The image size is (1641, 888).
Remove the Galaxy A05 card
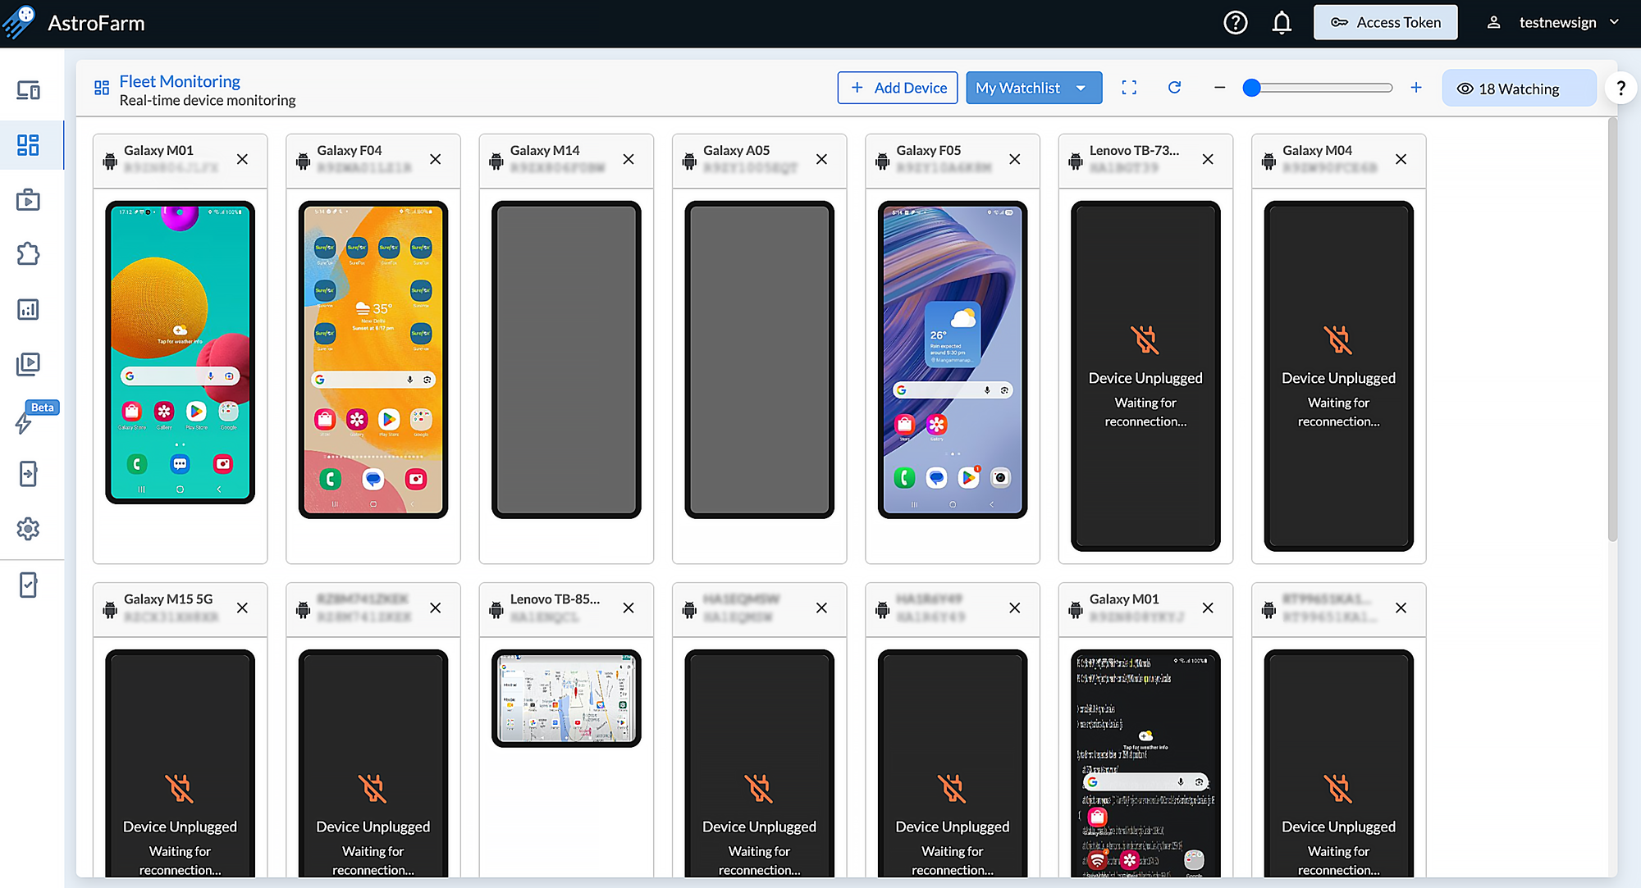tap(822, 159)
